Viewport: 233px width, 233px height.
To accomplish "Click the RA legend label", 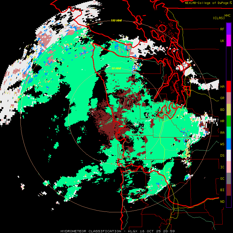I will [x=222, y=133].
